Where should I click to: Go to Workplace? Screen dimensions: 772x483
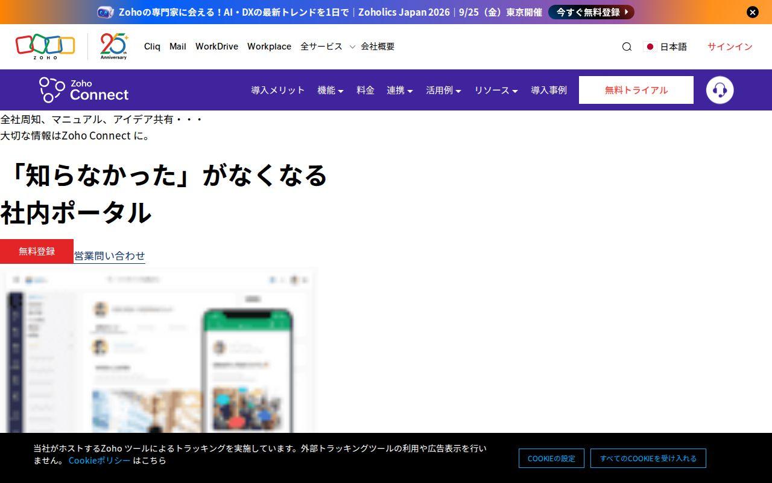(269, 46)
